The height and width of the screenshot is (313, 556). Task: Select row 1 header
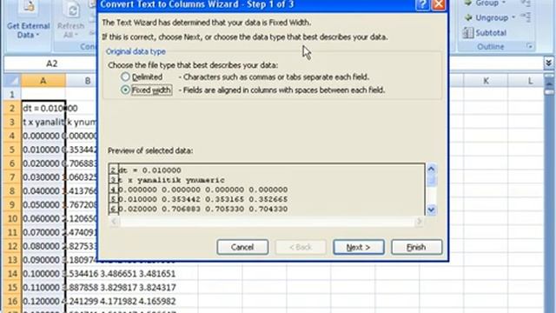pyautogui.click(x=12, y=95)
